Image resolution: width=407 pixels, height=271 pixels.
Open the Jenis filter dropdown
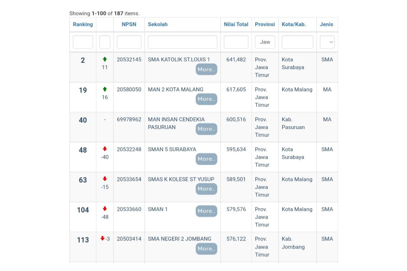[x=327, y=42]
